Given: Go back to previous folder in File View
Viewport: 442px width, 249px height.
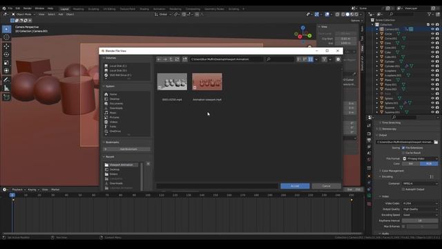Looking at the screenshot, I should point(160,59).
